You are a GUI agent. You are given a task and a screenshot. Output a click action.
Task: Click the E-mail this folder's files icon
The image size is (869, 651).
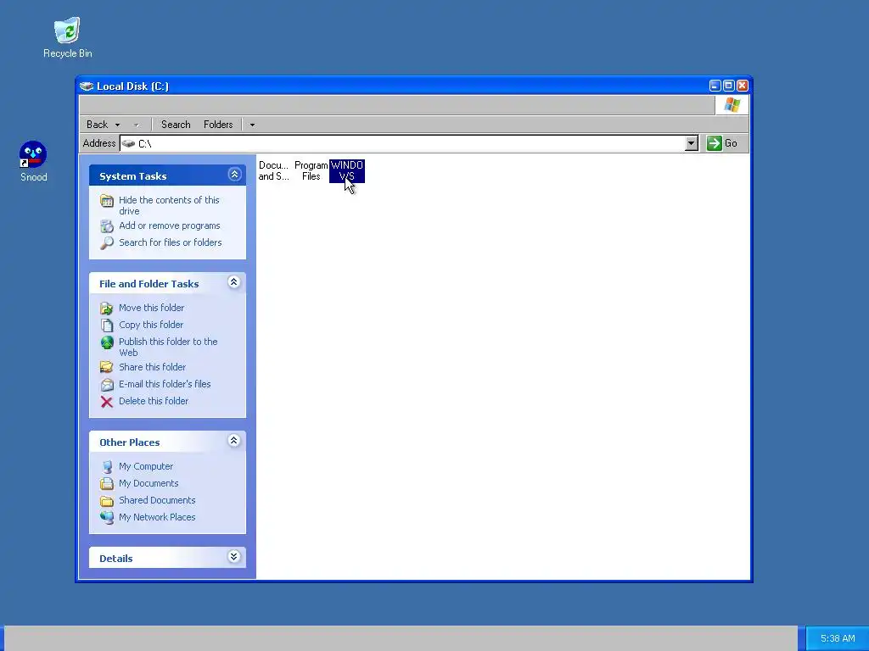tap(107, 384)
